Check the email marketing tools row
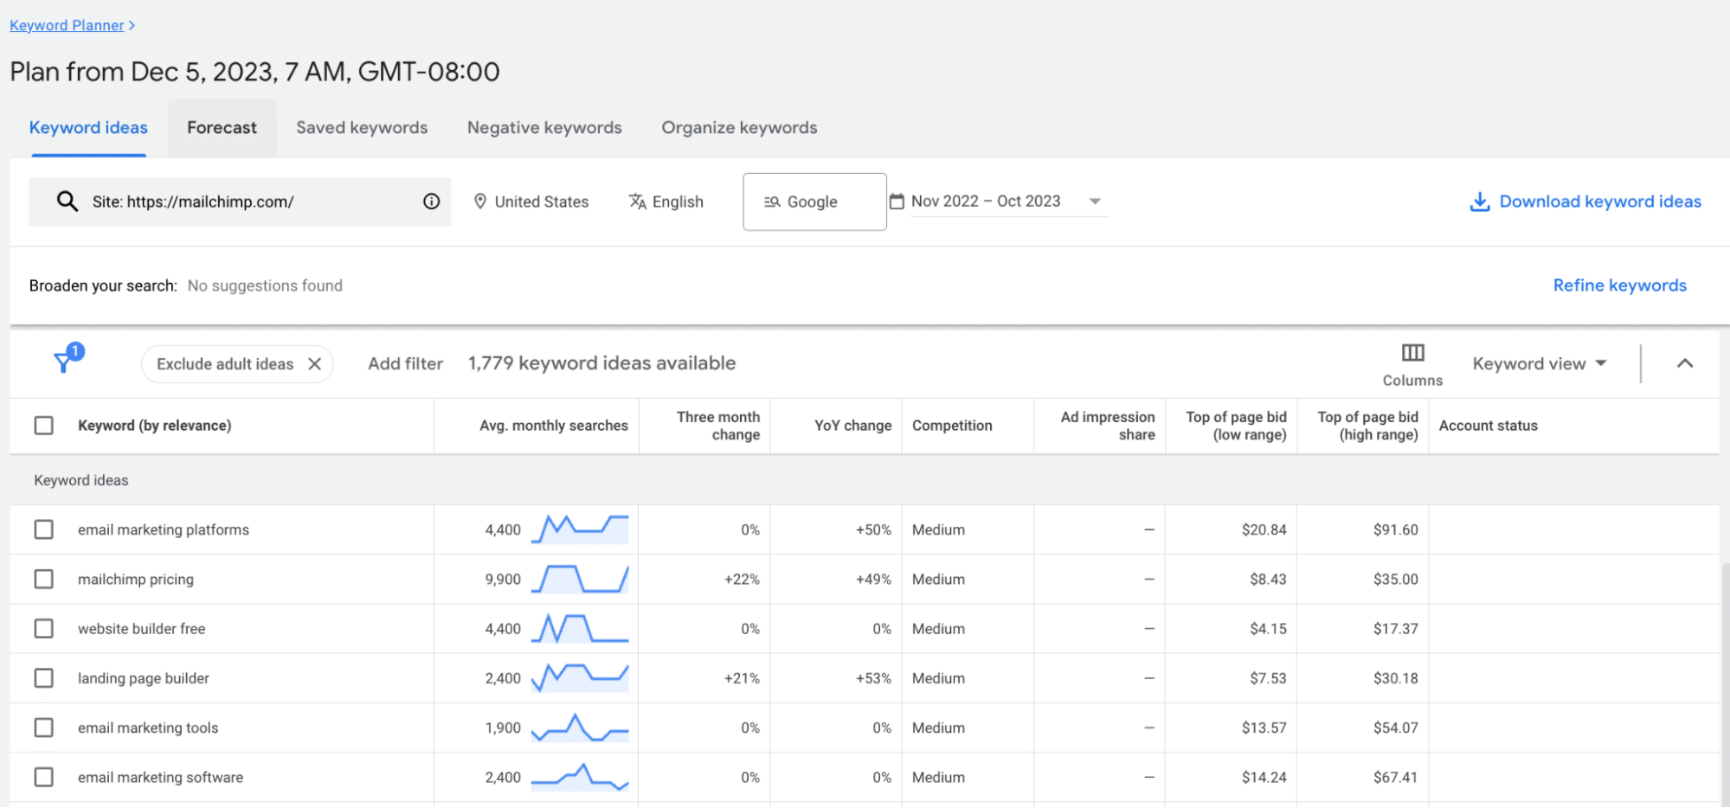 (43, 728)
